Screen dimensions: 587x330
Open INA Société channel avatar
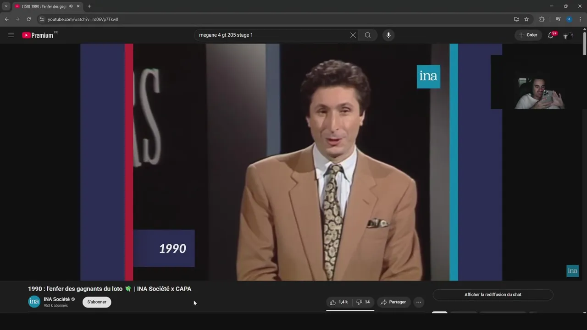click(34, 302)
